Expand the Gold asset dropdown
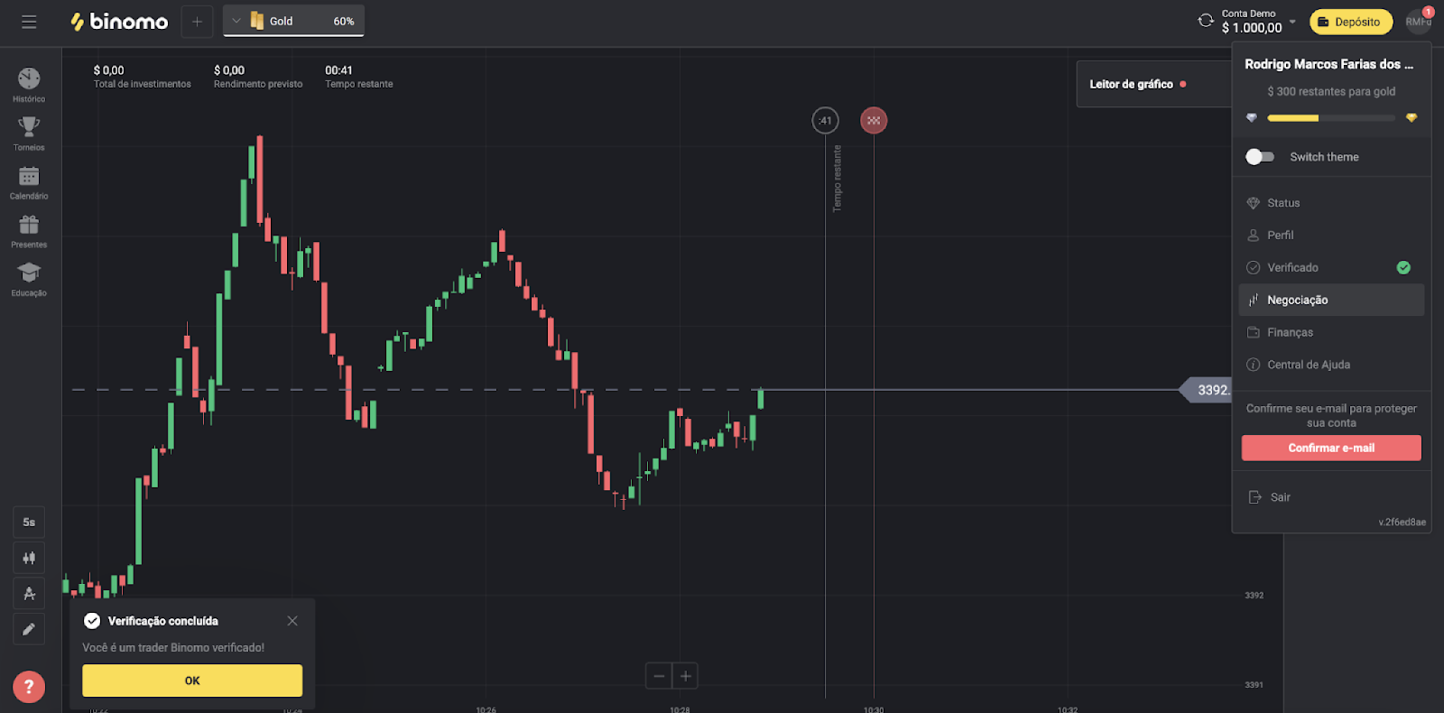The width and height of the screenshot is (1444, 713). pos(236,21)
